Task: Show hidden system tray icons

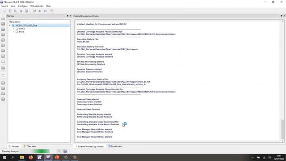Action: pyautogui.click(x=252, y=157)
